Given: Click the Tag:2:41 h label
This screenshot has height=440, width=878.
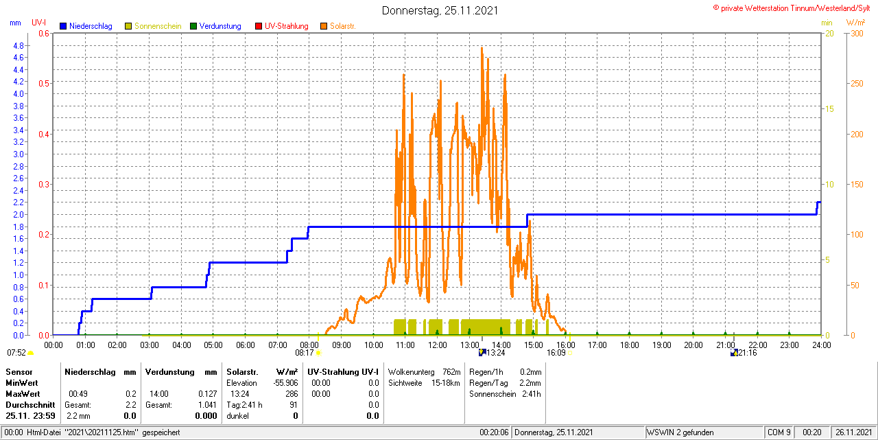Looking at the screenshot, I should [x=244, y=405].
